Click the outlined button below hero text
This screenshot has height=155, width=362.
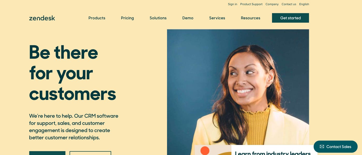point(90,153)
